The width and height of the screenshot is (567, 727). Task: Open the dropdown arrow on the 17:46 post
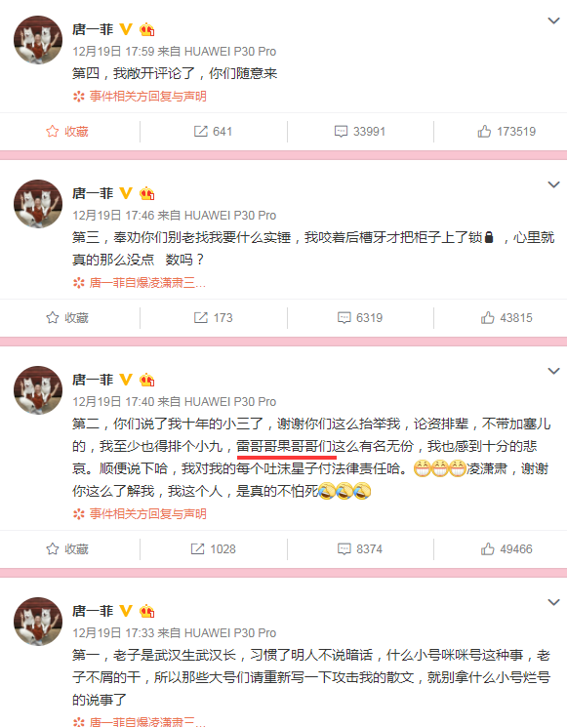(x=553, y=185)
